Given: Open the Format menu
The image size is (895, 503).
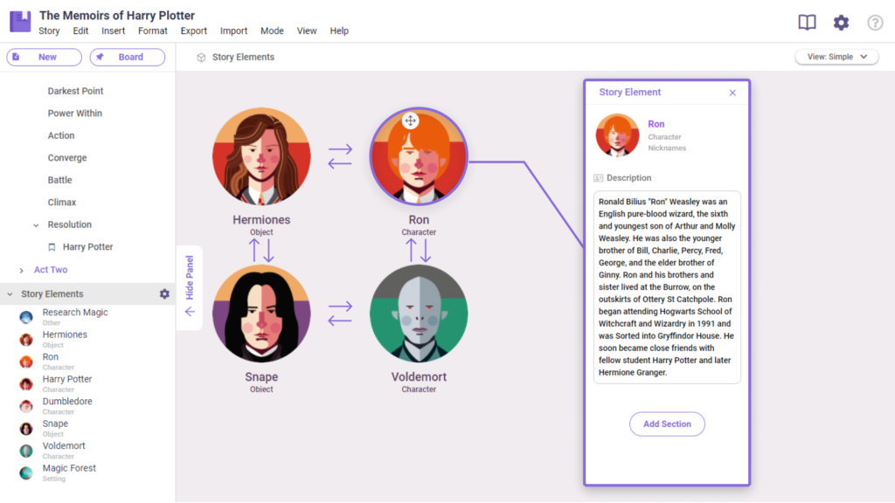Looking at the screenshot, I should click(x=153, y=31).
